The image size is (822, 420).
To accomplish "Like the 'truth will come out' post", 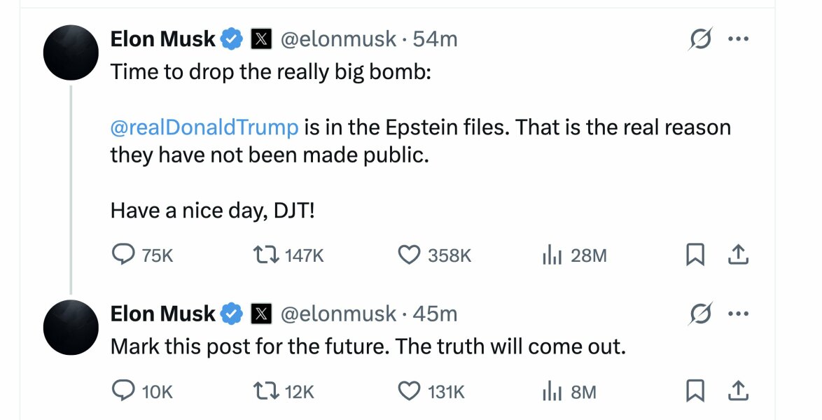I will 409,391.
